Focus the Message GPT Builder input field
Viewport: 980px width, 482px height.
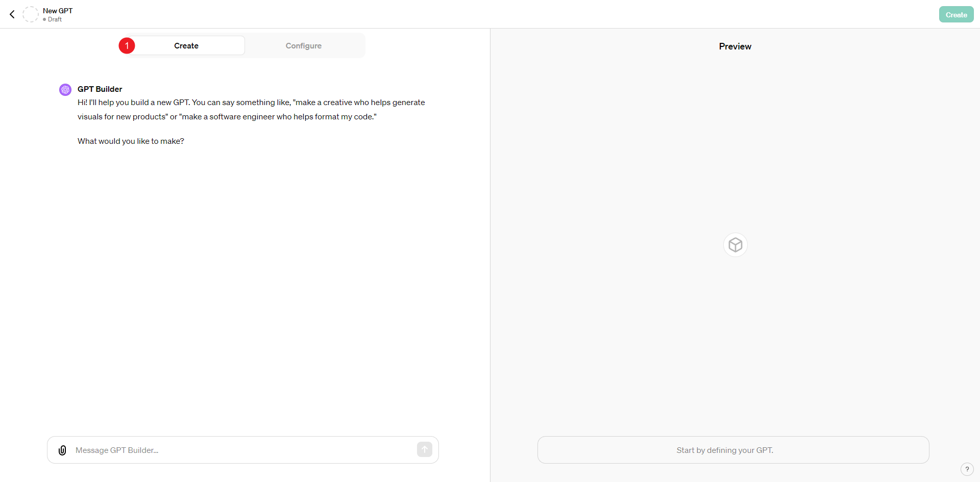pyautogui.click(x=243, y=450)
